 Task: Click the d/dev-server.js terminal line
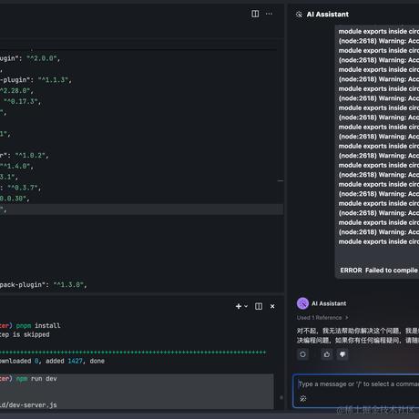[28, 405]
